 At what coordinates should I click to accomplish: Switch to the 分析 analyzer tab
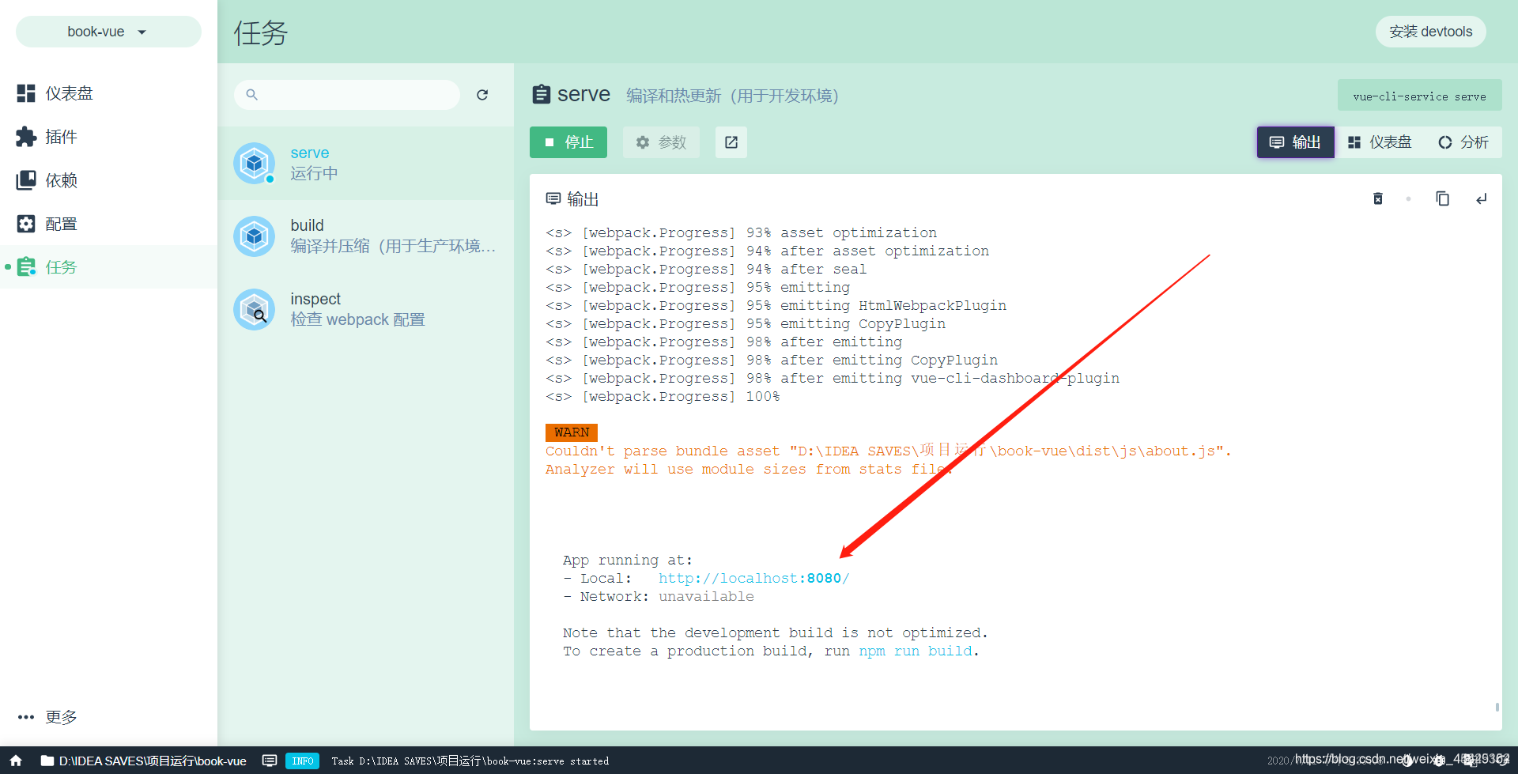click(1463, 142)
